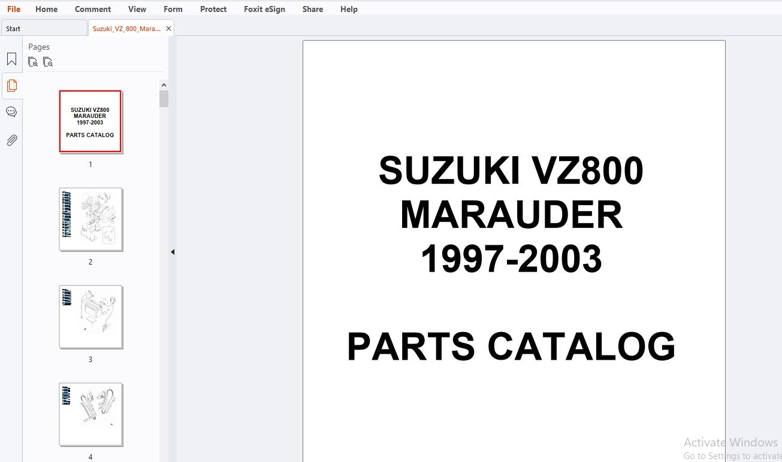Select page 4 thumbnail

[90, 414]
